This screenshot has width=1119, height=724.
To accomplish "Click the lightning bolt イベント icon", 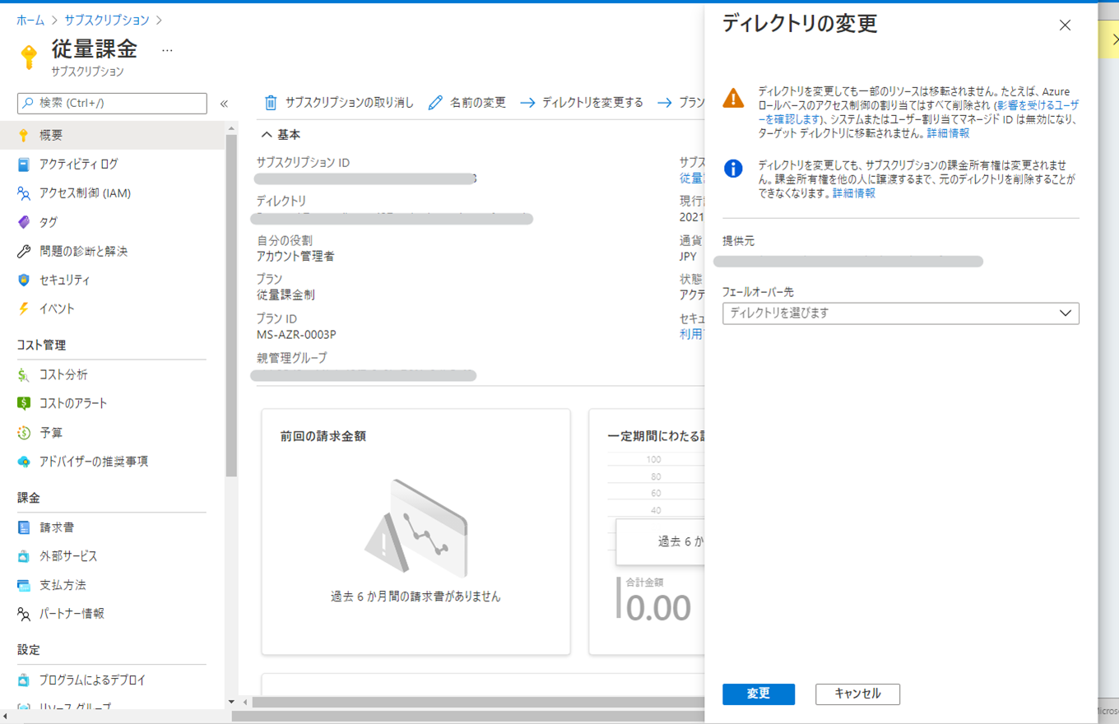I will 24,309.
